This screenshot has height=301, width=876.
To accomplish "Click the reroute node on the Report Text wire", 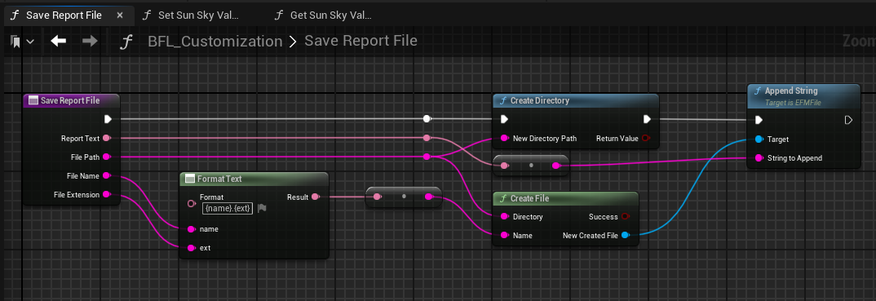I will tap(427, 138).
